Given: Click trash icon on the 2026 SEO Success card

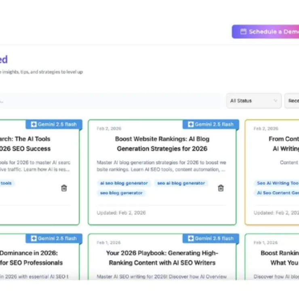Looking at the screenshot, I should pyautogui.click(x=64, y=188).
